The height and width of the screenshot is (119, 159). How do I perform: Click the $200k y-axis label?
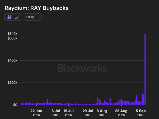(x=12, y=83)
